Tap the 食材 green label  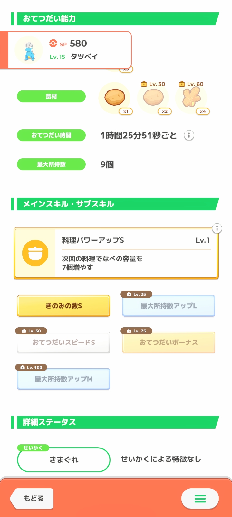(x=51, y=97)
